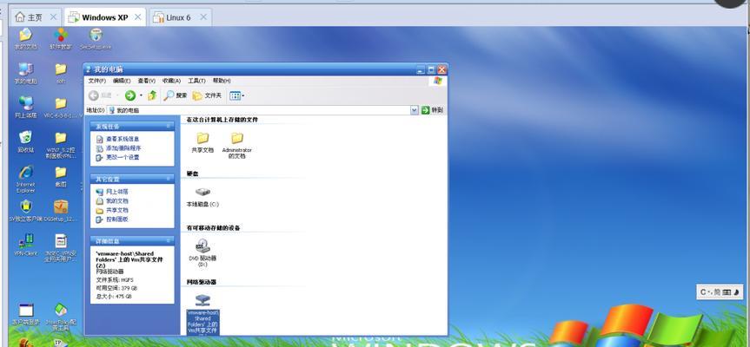Click 更改一个设置 link
This screenshot has height=347, width=750.
123,157
